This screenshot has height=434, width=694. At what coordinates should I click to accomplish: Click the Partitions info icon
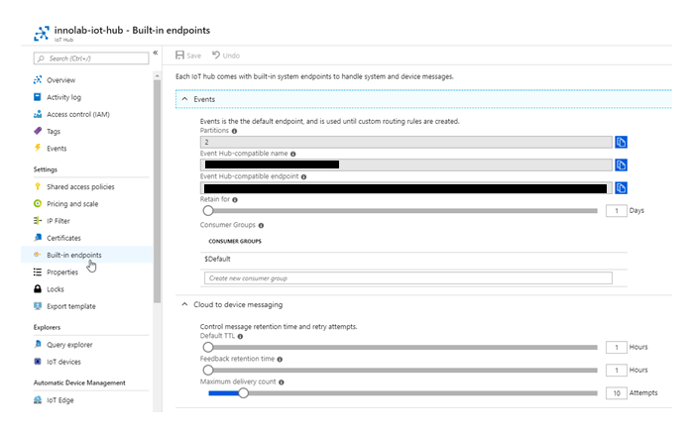pyautogui.click(x=234, y=131)
